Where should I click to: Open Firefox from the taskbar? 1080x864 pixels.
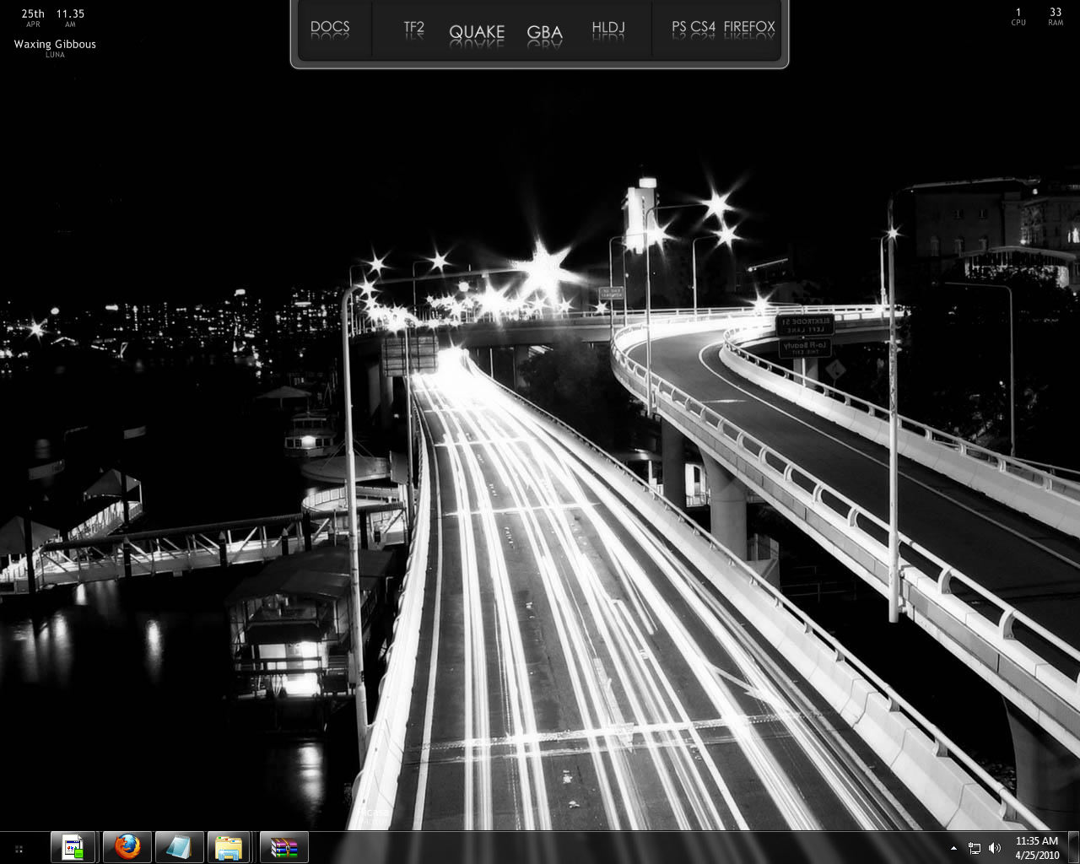pyautogui.click(x=127, y=847)
